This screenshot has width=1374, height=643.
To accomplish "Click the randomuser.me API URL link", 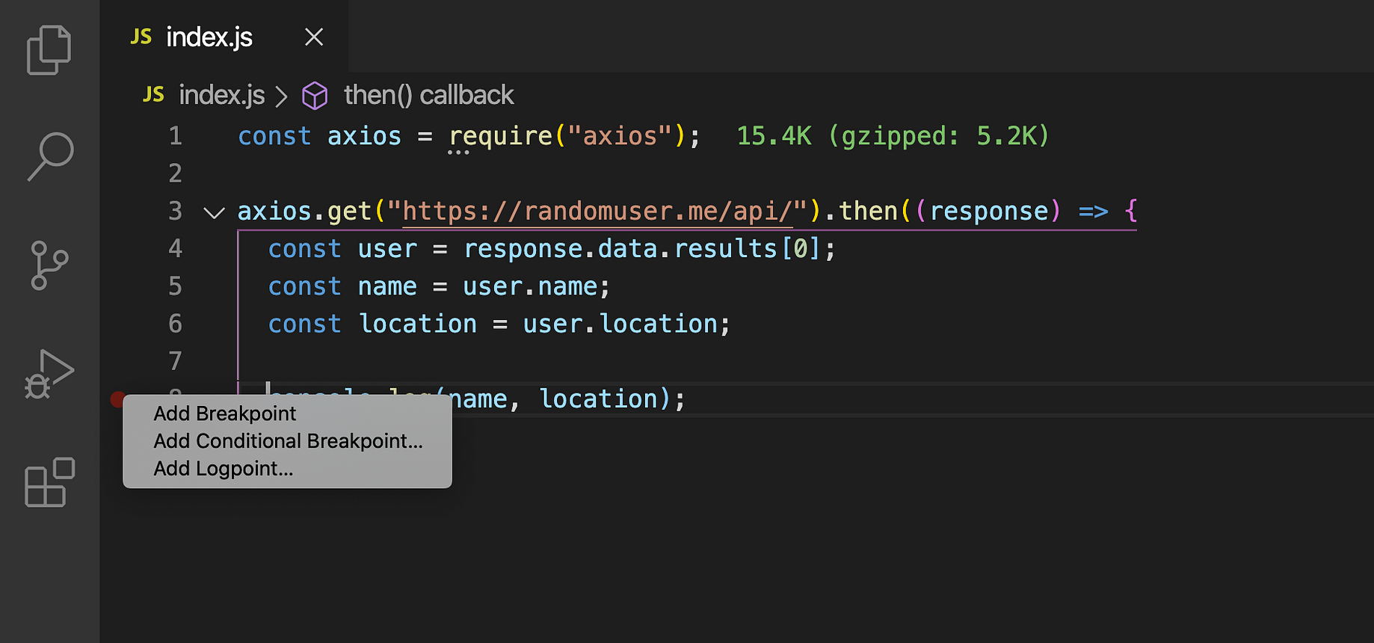I will point(597,212).
